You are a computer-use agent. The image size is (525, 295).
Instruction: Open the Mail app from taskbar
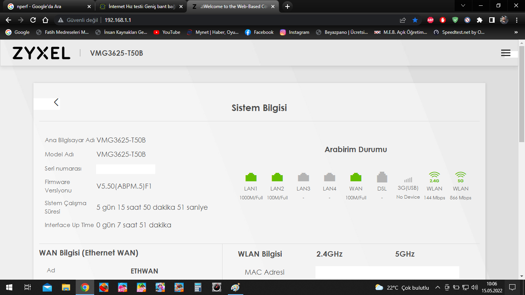pos(47,287)
